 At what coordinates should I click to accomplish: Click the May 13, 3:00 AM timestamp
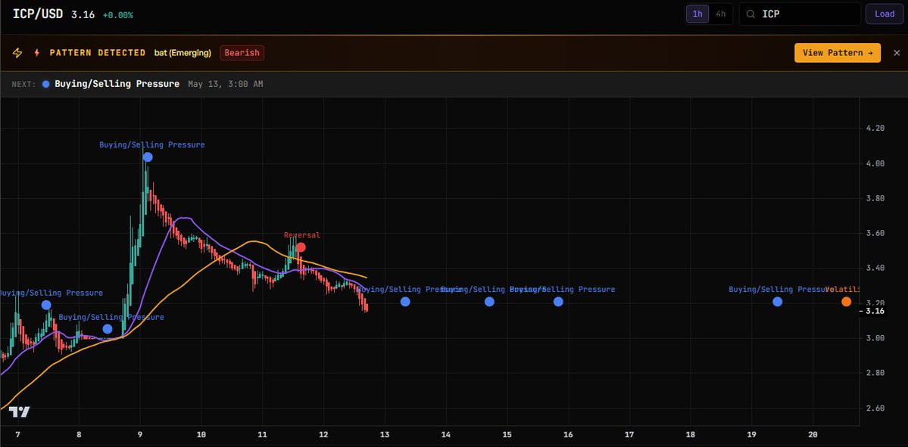click(x=225, y=84)
